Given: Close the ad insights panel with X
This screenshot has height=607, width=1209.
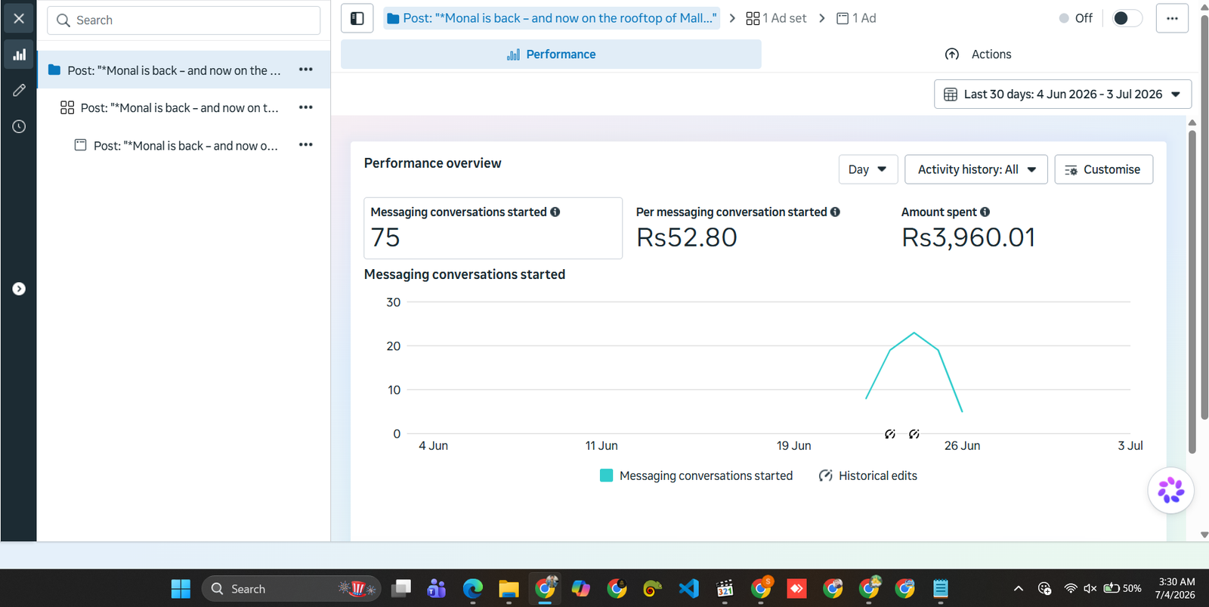Looking at the screenshot, I should coord(19,18).
